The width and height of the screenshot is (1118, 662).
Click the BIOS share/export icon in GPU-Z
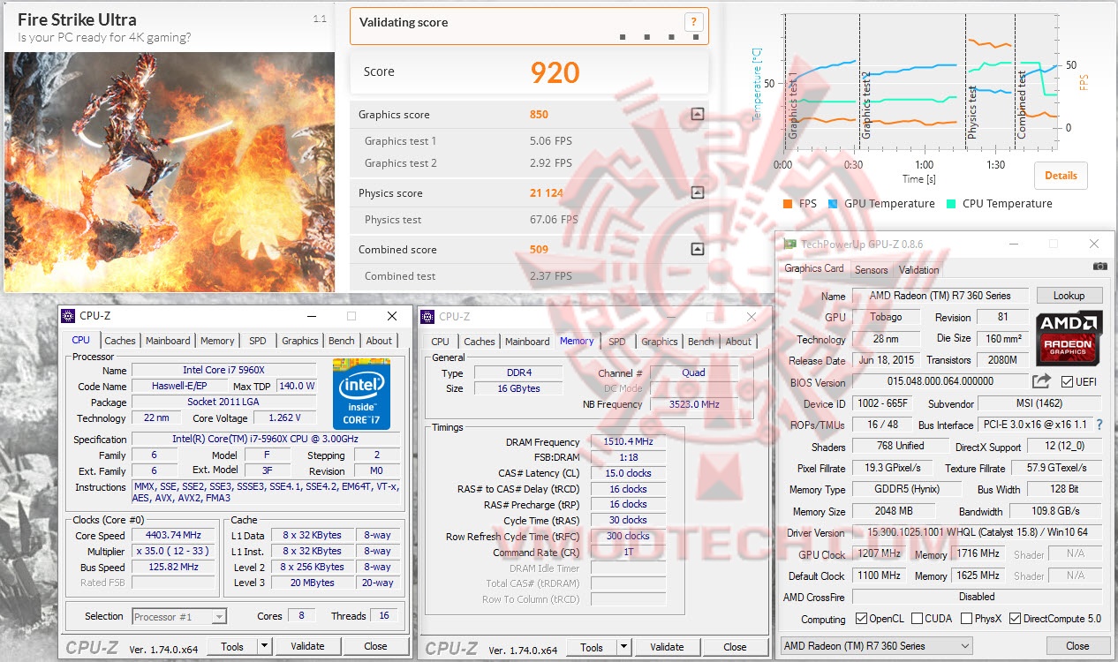[1042, 381]
